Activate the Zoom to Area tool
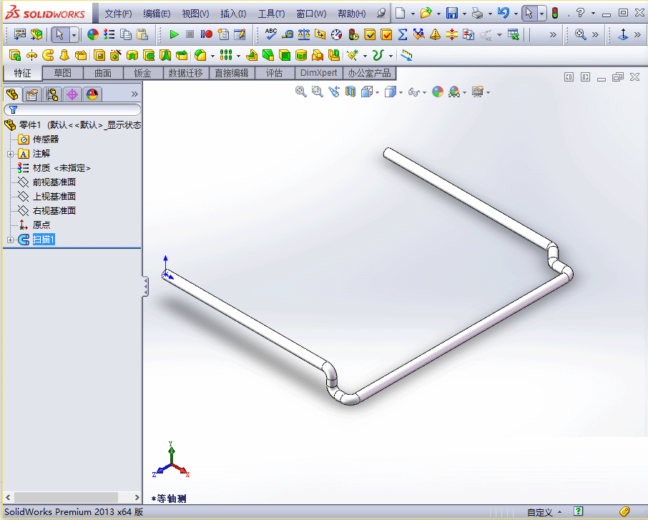The height and width of the screenshot is (520, 648). (x=318, y=92)
